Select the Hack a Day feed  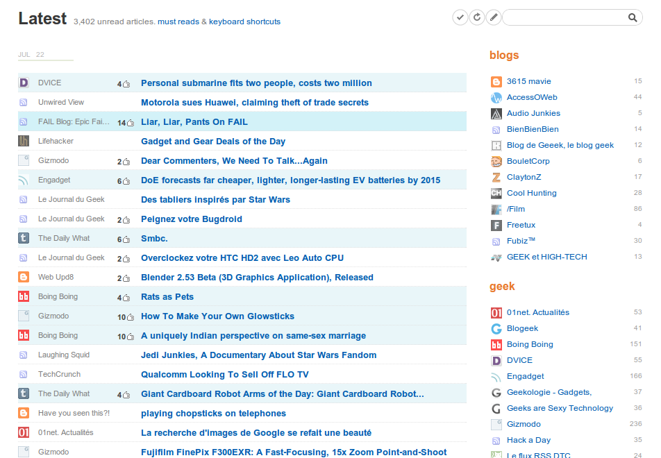(x=528, y=440)
